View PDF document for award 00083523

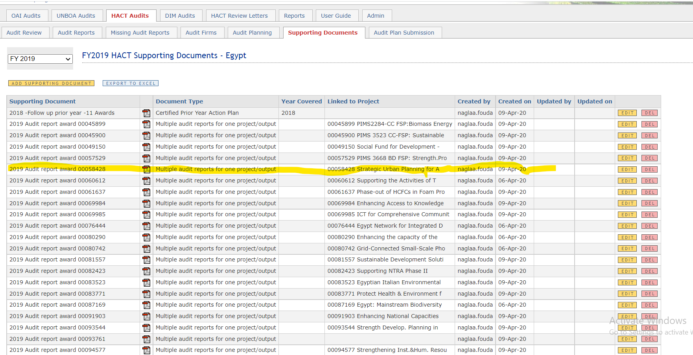tap(146, 283)
